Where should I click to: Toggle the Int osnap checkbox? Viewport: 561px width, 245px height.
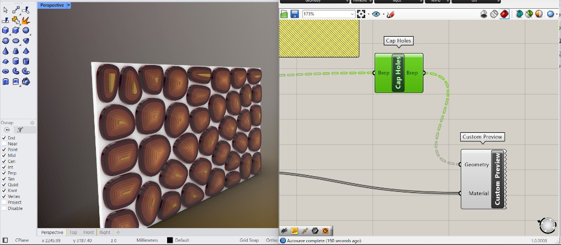click(x=4, y=167)
